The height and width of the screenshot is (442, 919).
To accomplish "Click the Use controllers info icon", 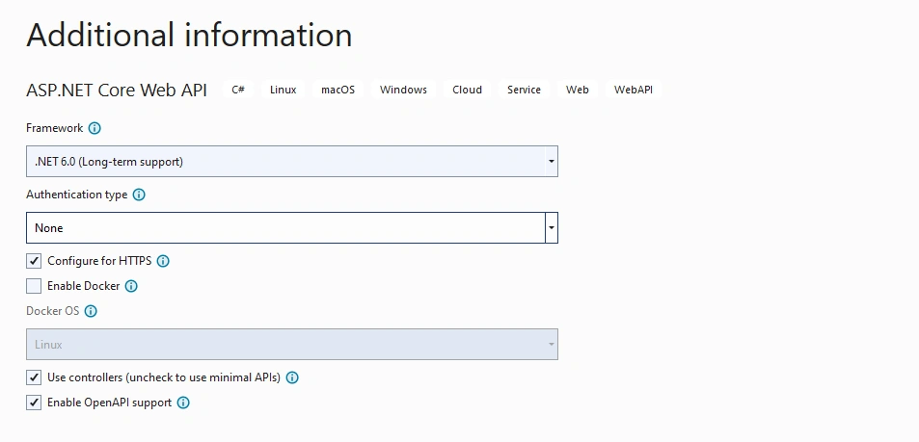I will (x=292, y=377).
